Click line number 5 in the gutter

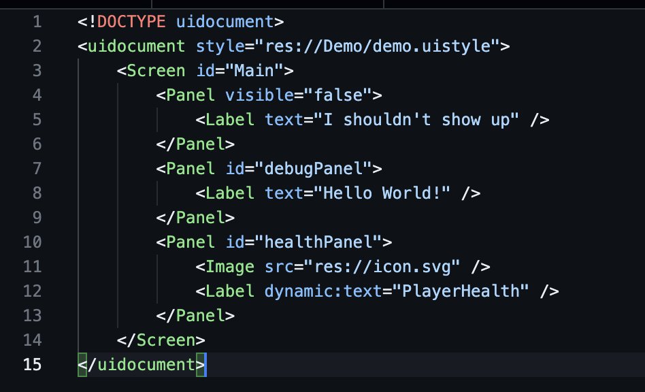point(37,119)
